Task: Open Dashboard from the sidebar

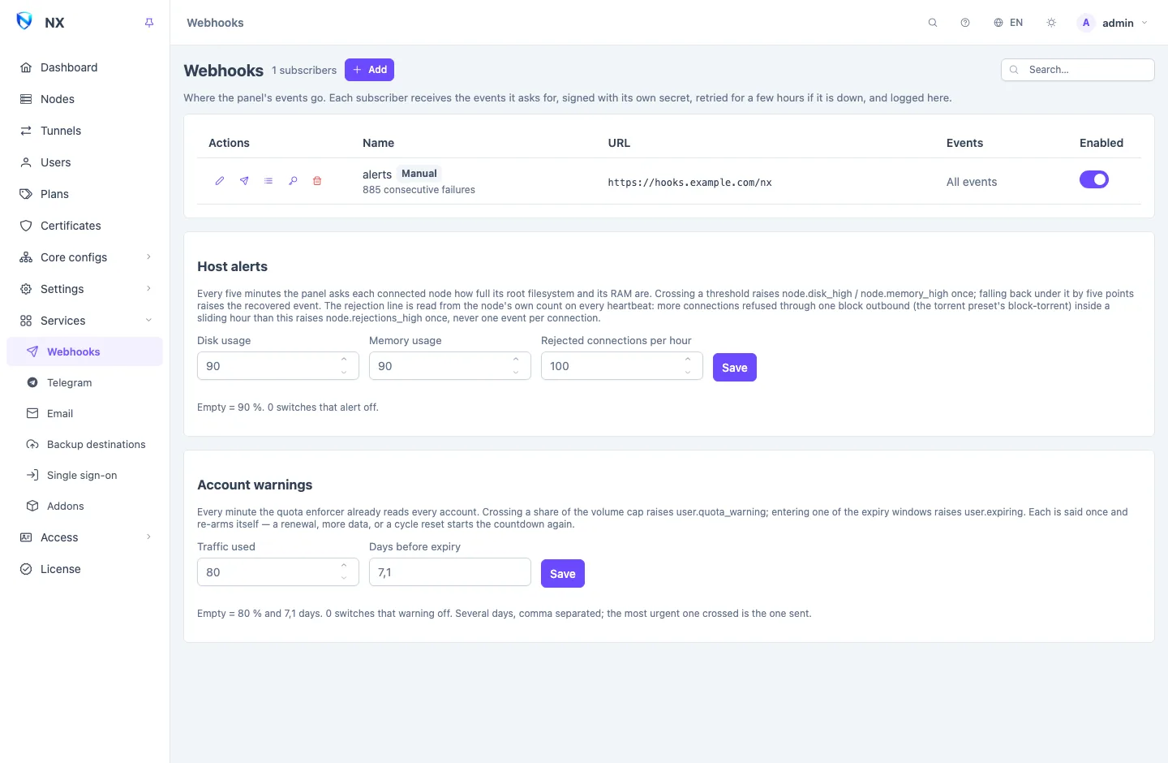Action: coord(84,67)
